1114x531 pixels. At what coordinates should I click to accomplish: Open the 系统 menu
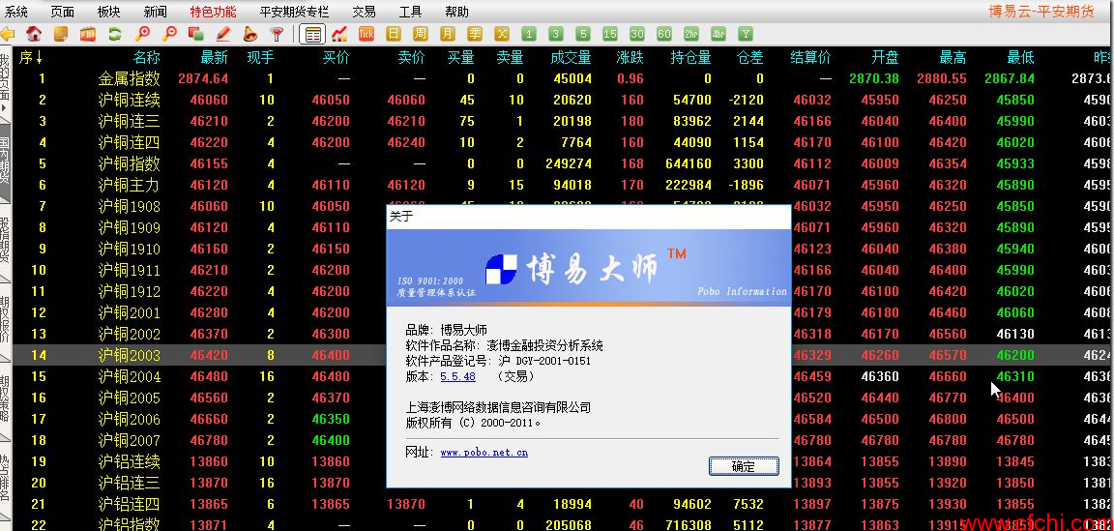[15, 12]
